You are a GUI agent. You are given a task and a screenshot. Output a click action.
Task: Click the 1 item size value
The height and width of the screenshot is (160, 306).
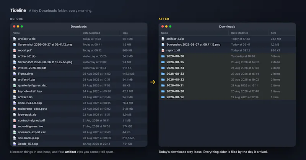tap(275, 97)
